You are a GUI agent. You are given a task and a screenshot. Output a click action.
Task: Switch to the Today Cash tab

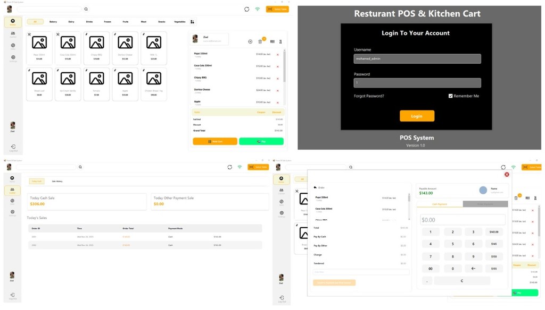[37, 182]
